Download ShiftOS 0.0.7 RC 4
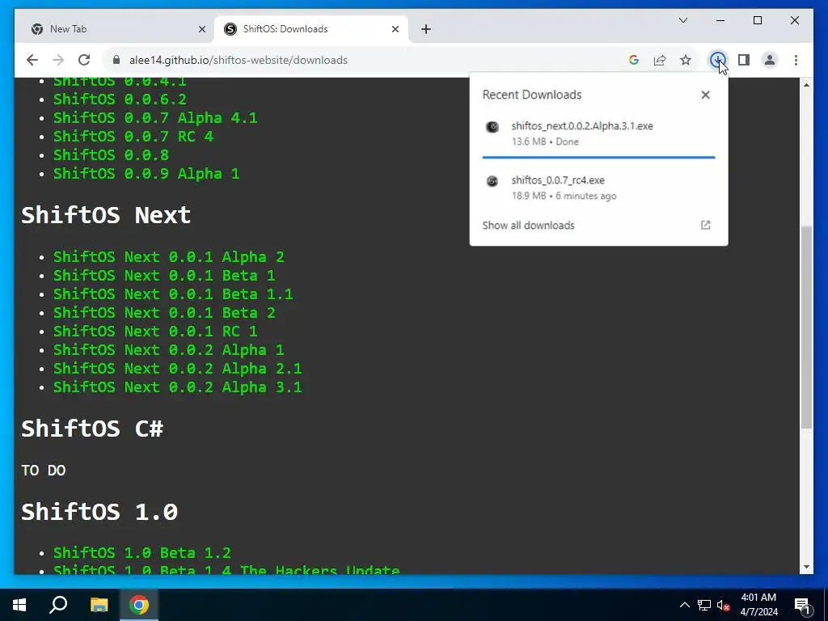Viewport: 828px width, 621px height. 133,136
